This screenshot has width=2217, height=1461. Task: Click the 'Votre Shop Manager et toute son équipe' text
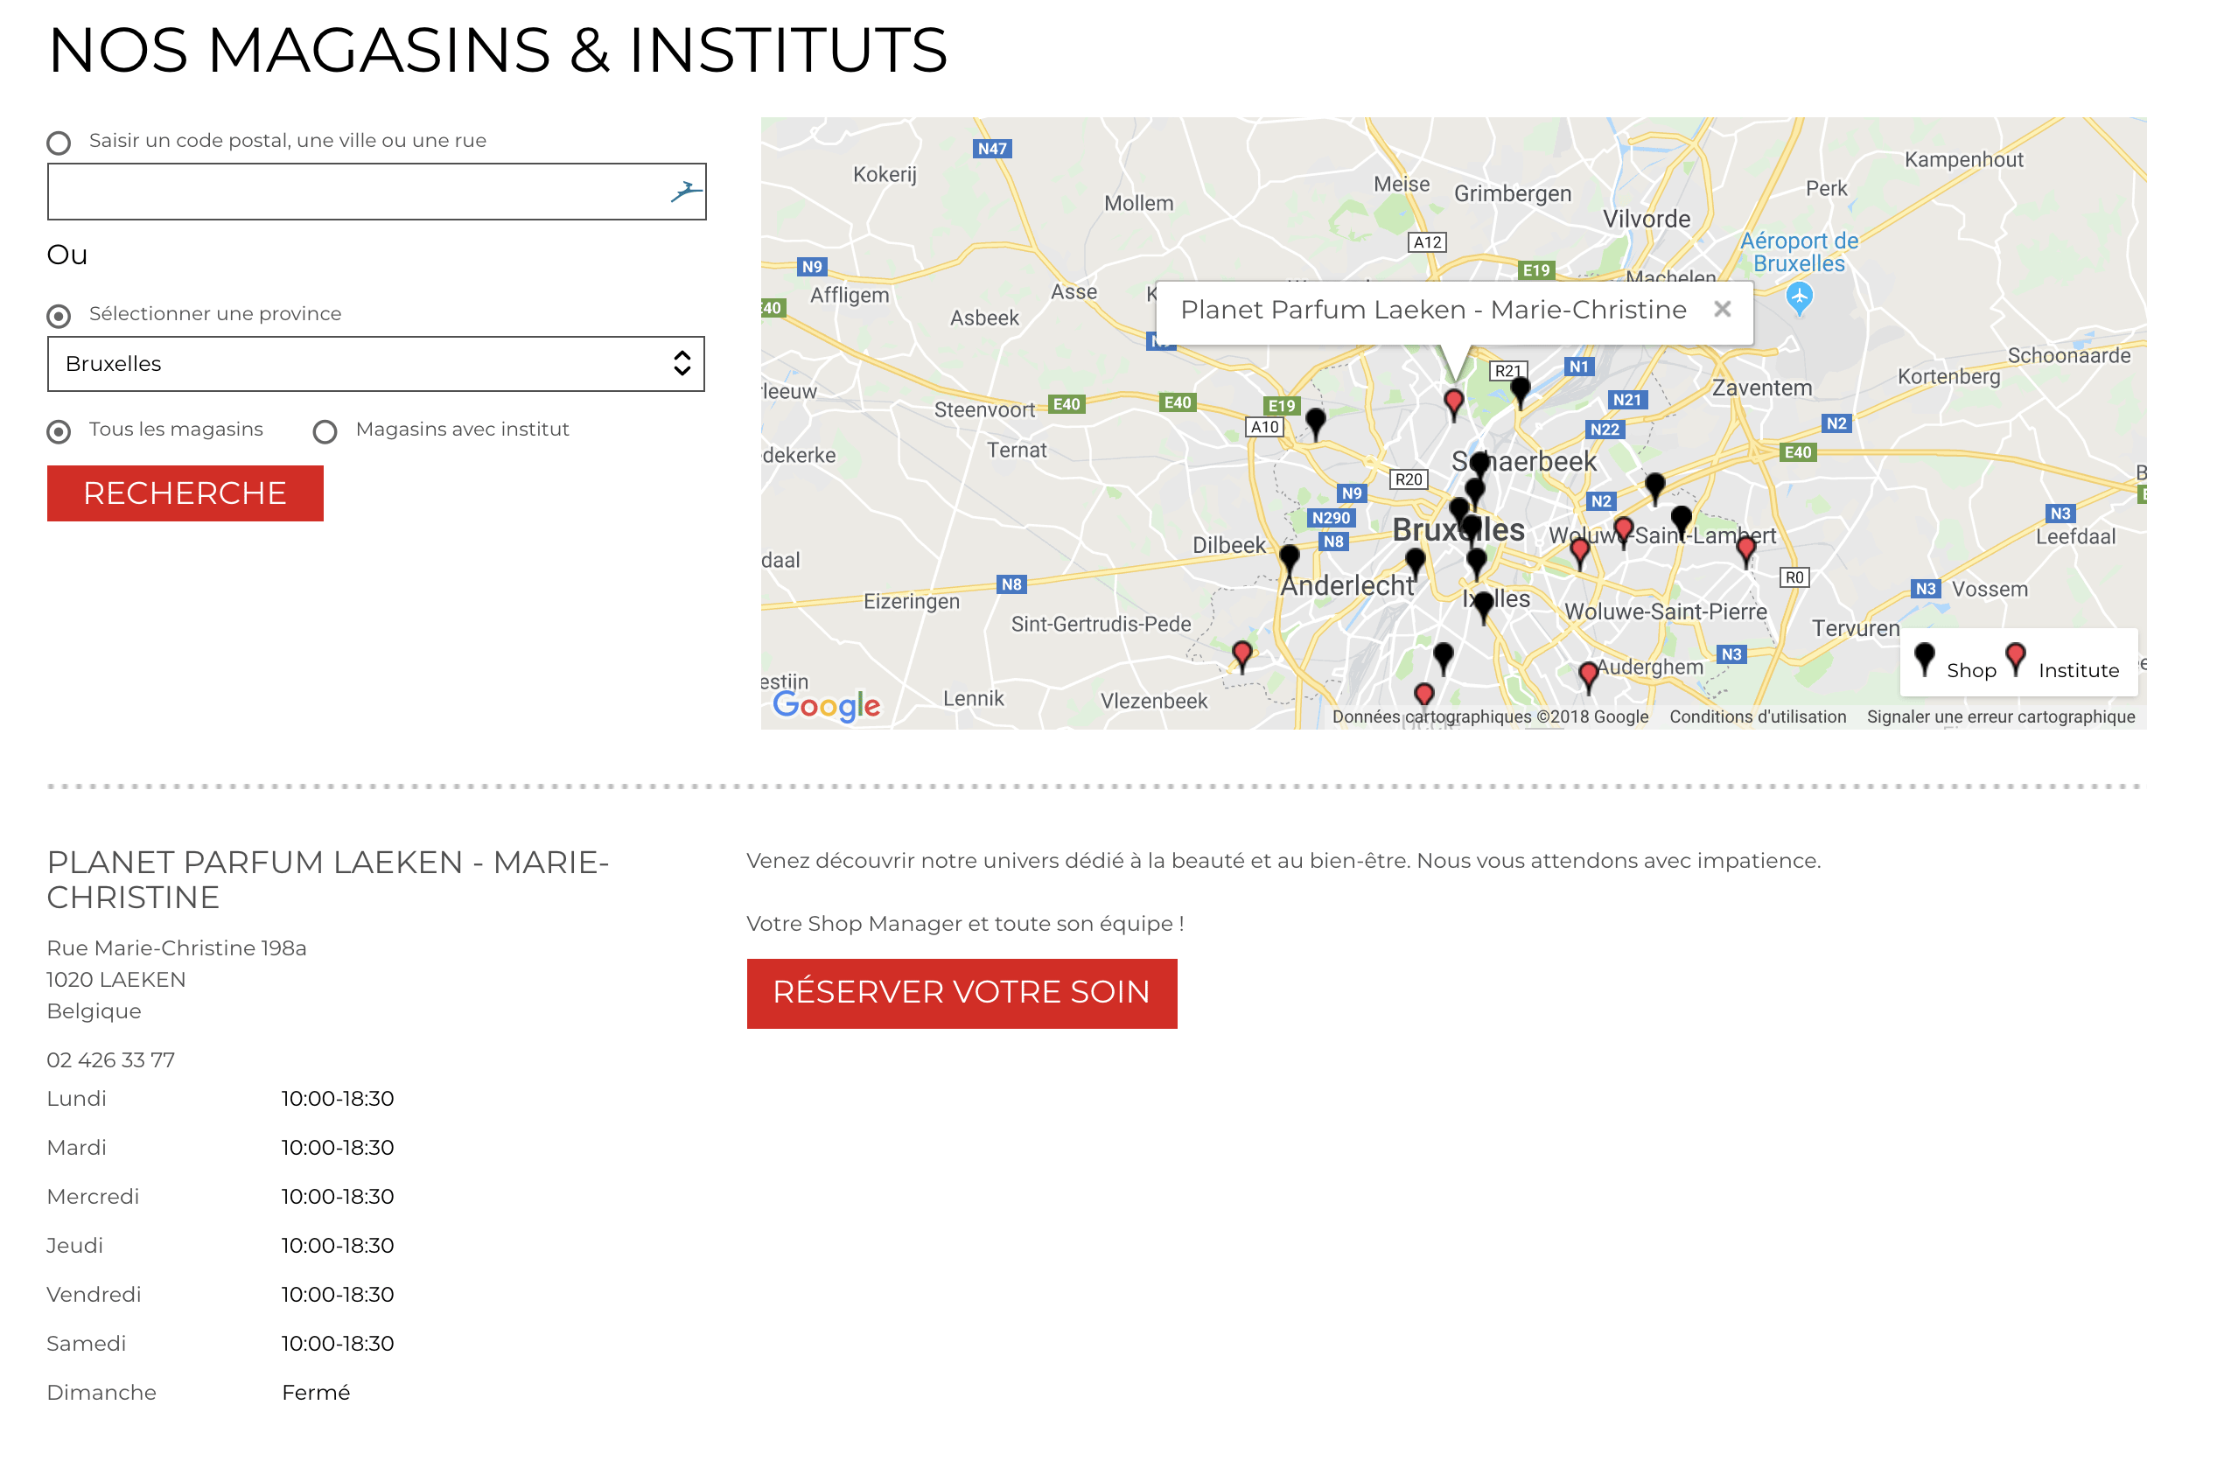(x=965, y=925)
